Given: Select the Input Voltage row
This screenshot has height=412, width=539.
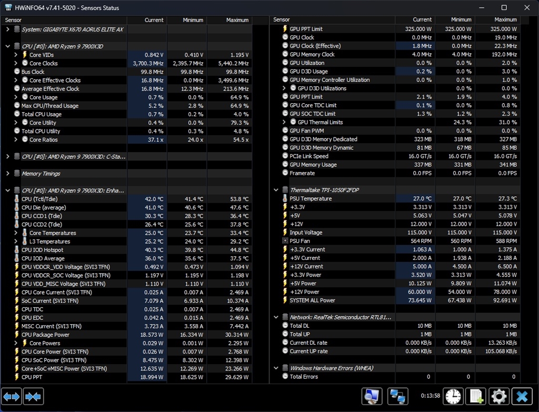Looking at the screenshot, I should coord(395,232).
